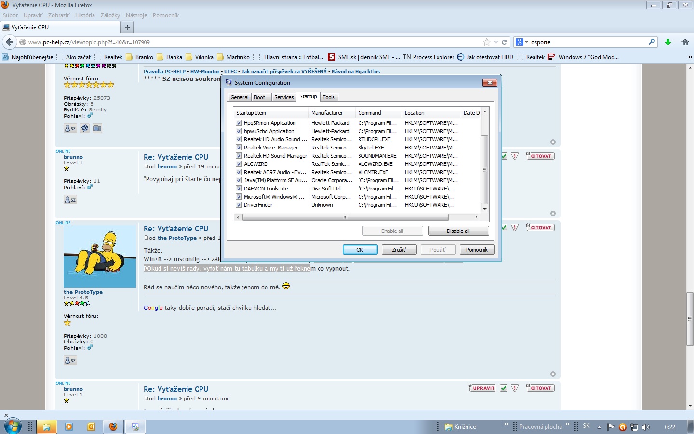
Task: Click the reload page icon in address bar
Action: click(505, 42)
